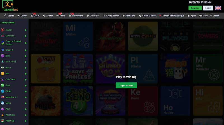Open the Register page
Image resolution: width=224 pixels, height=125 pixels.
pos(195,8)
